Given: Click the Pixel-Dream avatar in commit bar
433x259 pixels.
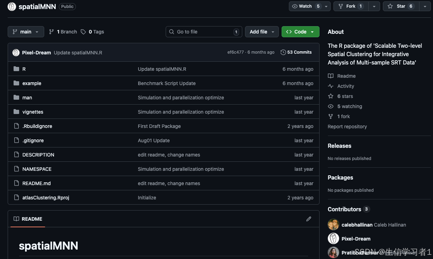Looking at the screenshot, I should click(16, 53).
